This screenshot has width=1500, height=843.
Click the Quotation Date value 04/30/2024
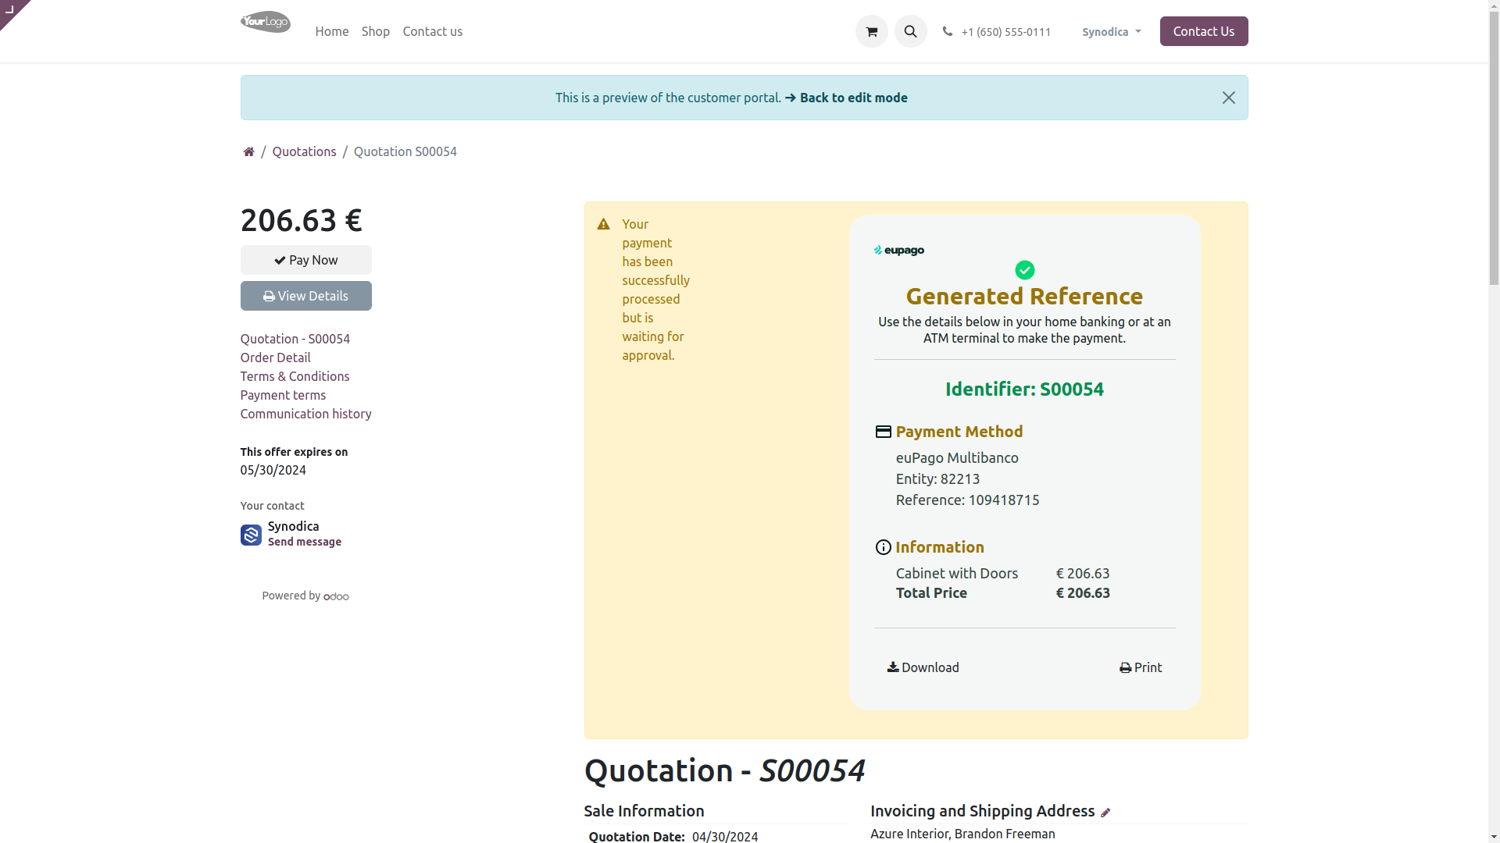coord(725,837)
